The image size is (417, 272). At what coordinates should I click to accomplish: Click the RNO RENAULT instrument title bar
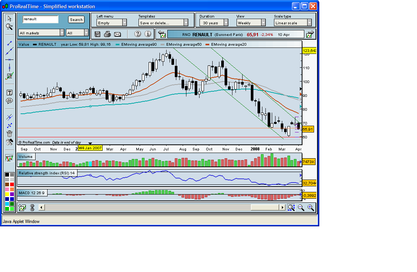tap(235, 34)
